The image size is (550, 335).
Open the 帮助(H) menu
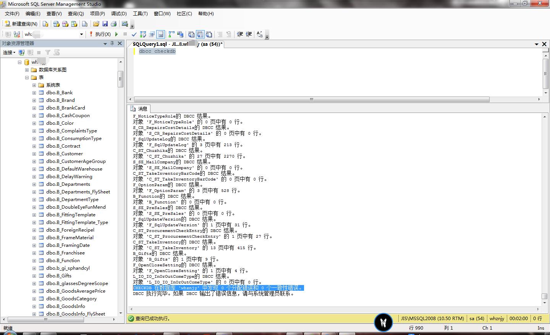[x=206, y=14]
